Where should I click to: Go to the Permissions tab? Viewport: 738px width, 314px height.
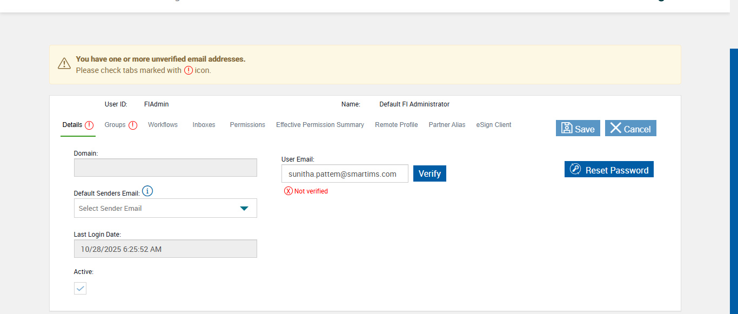[247, 125]
